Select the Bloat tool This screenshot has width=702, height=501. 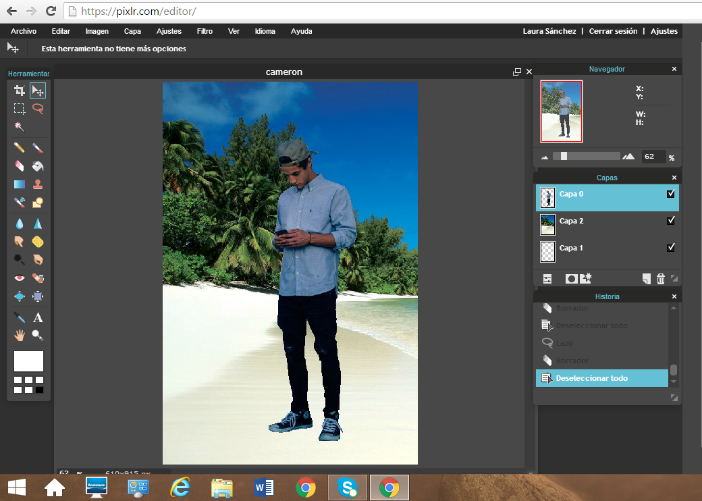[x=20, y=296]
